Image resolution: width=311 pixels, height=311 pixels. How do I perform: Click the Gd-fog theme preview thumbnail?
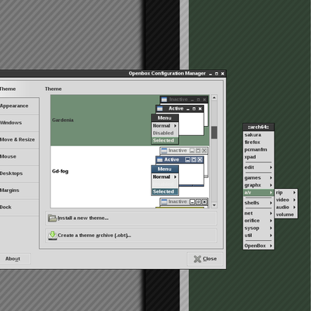click(180, 171)
